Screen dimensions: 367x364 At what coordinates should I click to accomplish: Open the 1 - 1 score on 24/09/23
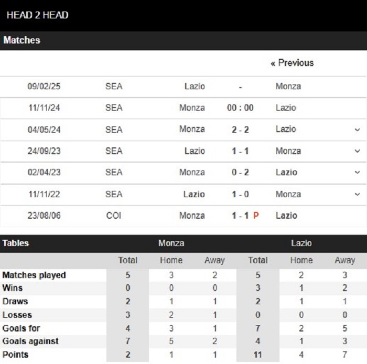point(240,151)
